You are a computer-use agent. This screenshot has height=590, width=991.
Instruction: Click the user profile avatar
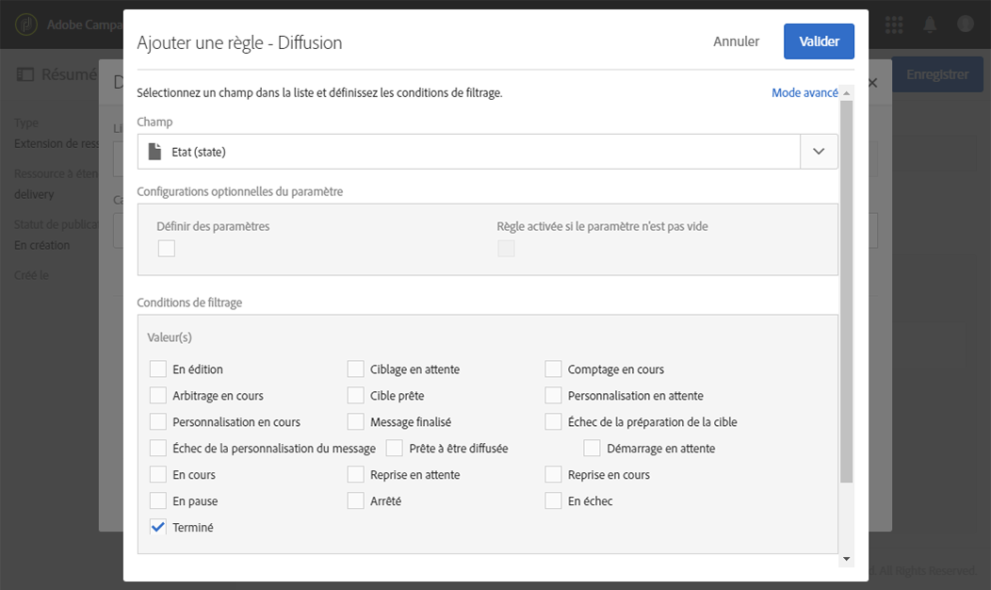click(966, 24)
